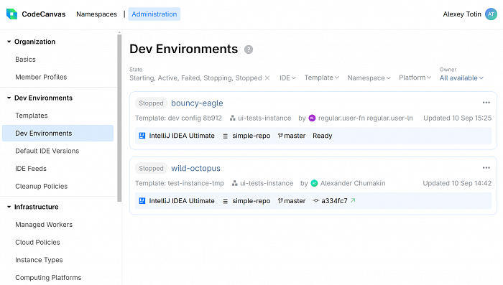Clear the State filter with X
The height and width of the screenshot is (285, 503).
click(x=267, y=78)
